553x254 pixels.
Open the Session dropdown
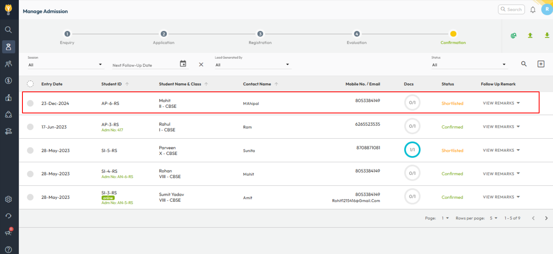tap(65, 65)
